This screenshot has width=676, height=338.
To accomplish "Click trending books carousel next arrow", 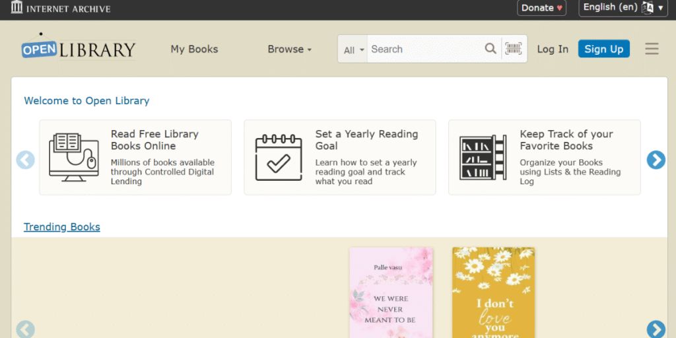I will (x=656, y=330).
